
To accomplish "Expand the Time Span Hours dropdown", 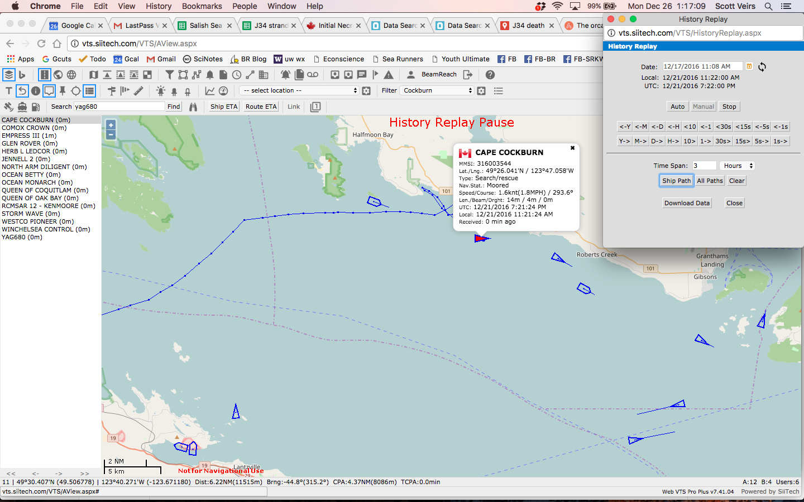I will pos(738,166).
